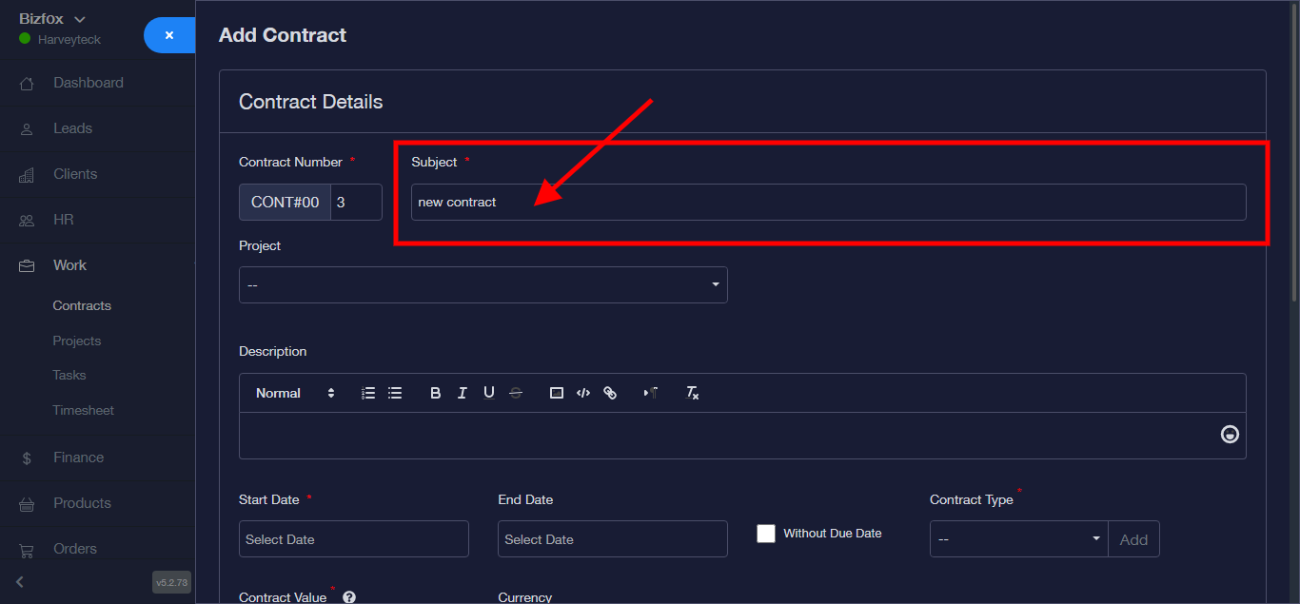Click Add next to Contract Type
The image size is (1300, 604).
point(1133,539)
